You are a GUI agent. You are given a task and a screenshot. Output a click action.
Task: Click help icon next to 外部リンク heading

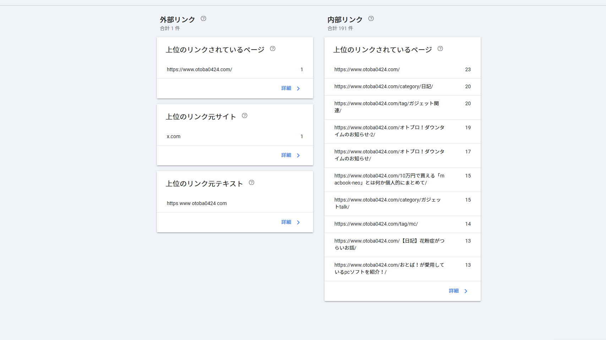tap(203, 19)
